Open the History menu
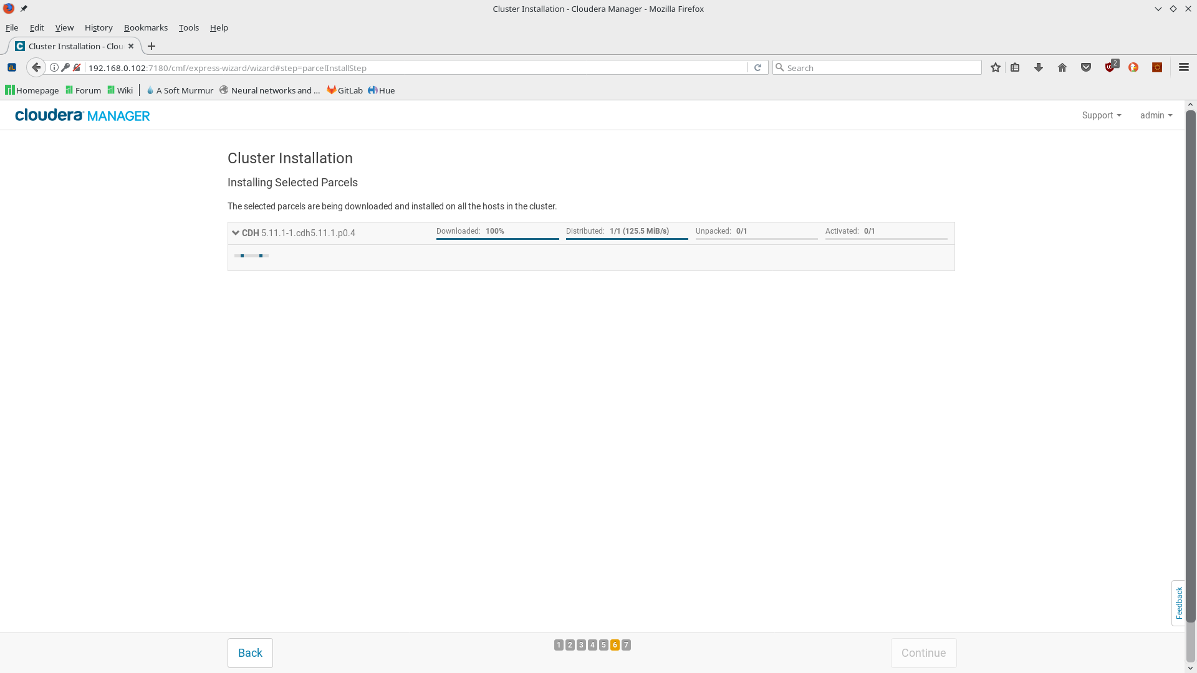The width and height of the screenshot is (1197, 673). point(99,27)
